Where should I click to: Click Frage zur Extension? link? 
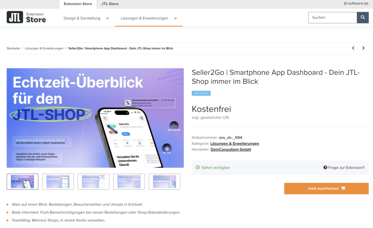[344, 167]
